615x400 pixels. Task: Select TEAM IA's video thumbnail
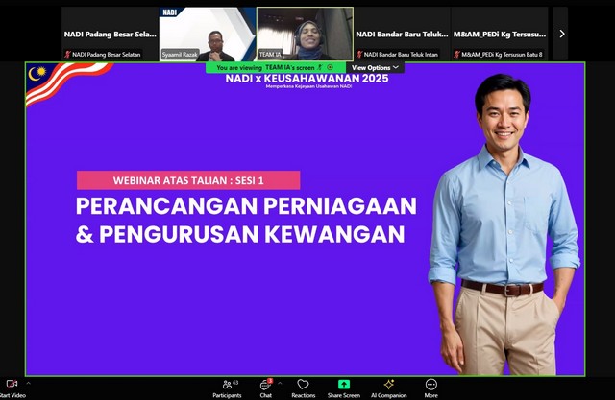tap(305, 34)
